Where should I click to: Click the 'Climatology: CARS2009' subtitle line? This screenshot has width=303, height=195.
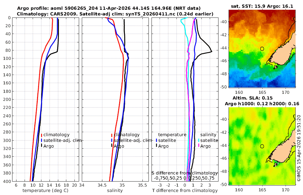(x=115, y=14)
